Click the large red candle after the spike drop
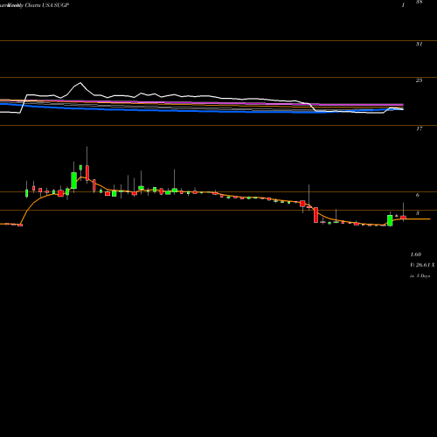Screen dimensions: 437x437 point(316,215)
